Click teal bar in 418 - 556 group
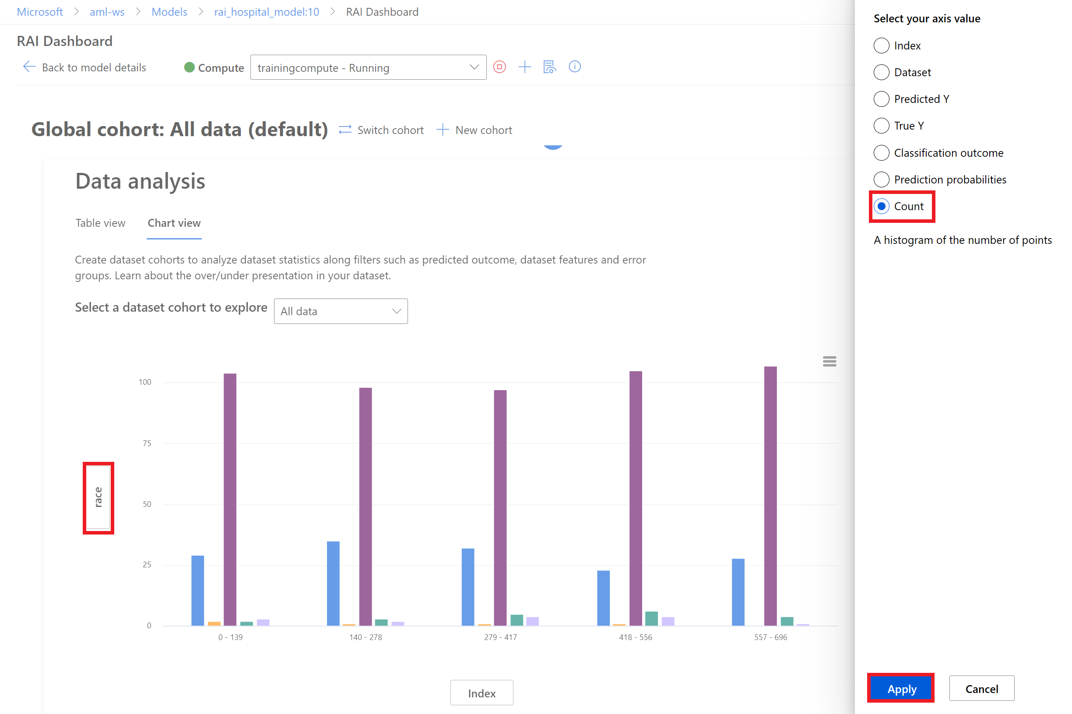This screenshot has width=1072, height=714. (x=651, y=619)
